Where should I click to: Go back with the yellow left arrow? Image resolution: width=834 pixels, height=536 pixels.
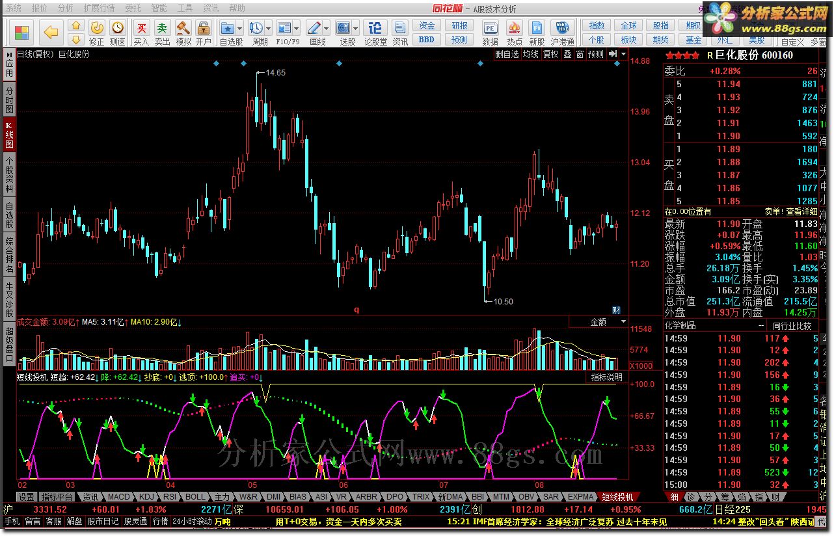tap(51, 31)
